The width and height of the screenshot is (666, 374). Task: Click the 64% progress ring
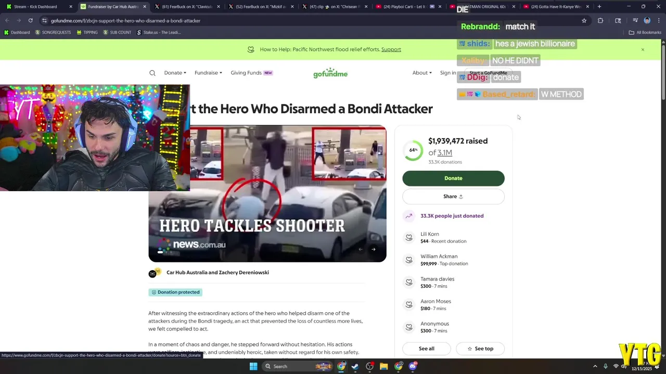click(413, 150)
